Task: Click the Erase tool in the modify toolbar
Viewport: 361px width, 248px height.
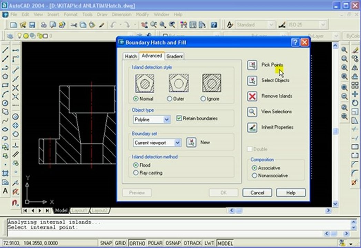Action: tap(355, 50)
